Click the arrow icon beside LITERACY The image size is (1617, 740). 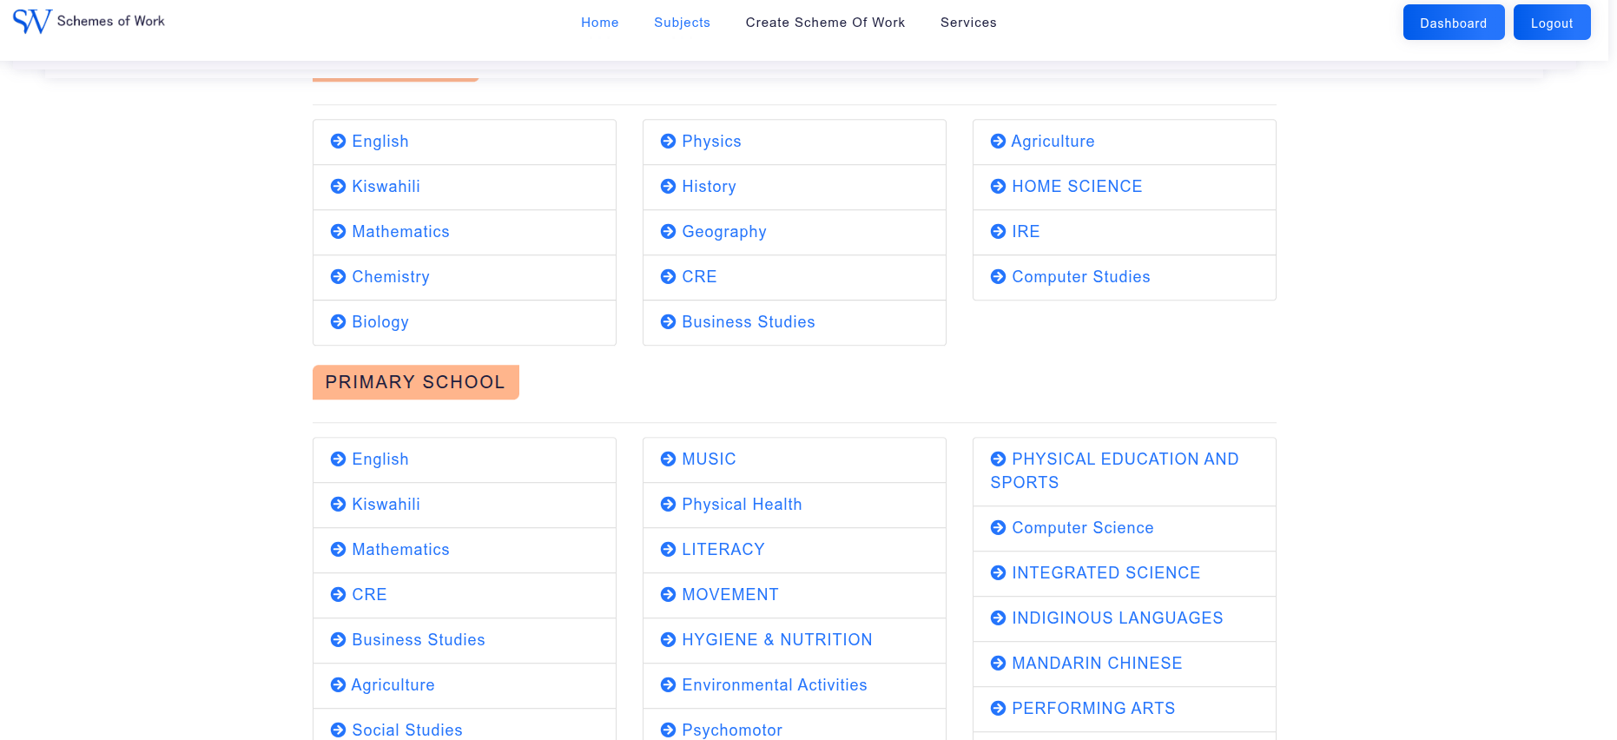668,550
